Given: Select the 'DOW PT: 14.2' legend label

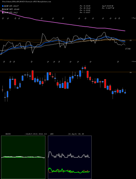Looking at the screenshot, I should tap(11, 13).
